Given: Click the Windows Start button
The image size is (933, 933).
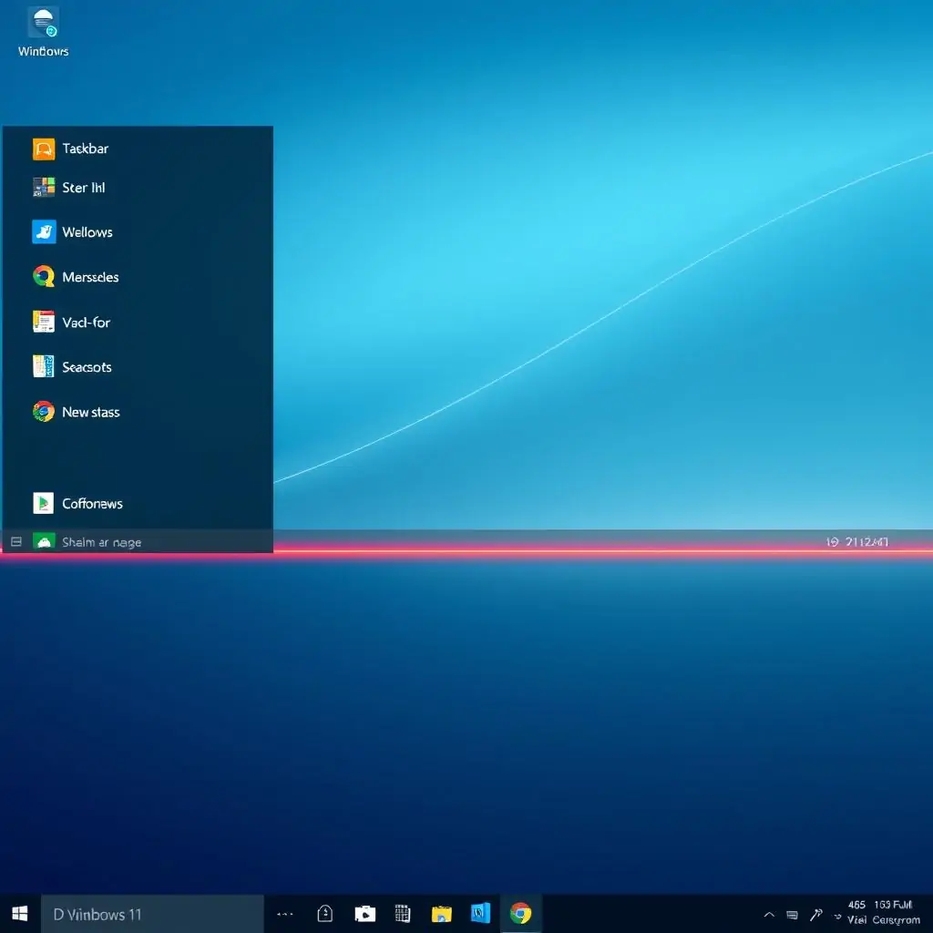Looking at the screenshot, I should tap(18, 913).
